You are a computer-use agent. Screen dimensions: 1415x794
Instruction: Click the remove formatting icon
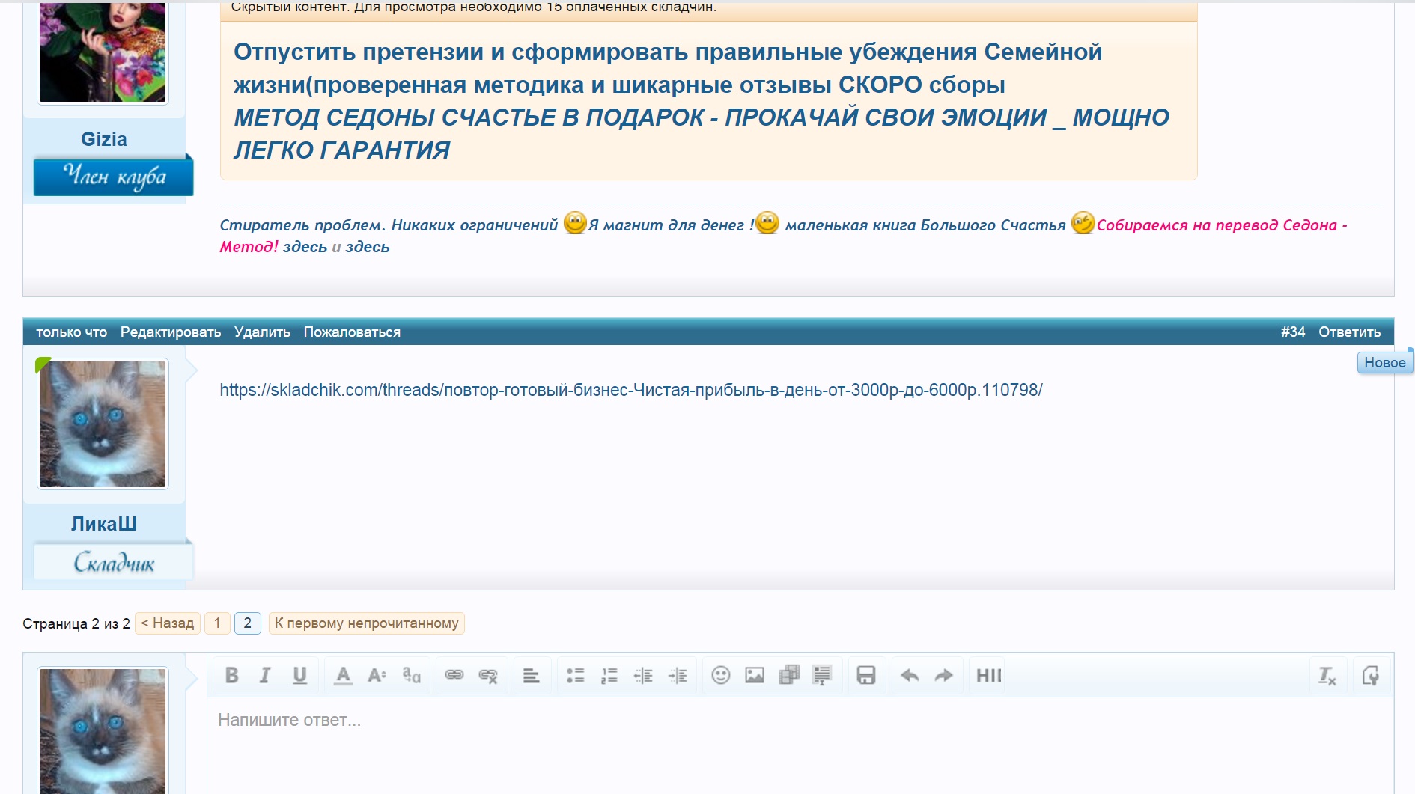click(1327, 677)
